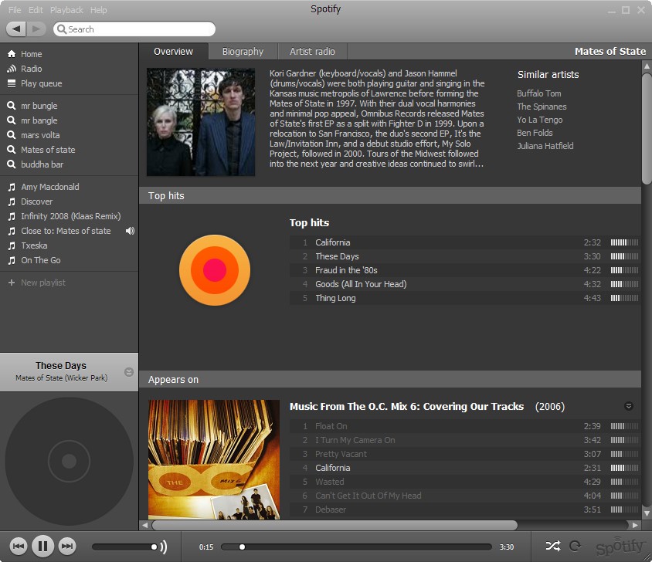The image size is (652, 562).
Task: Open similar artist Buffalo Tom
Action: tap(539, 93)
